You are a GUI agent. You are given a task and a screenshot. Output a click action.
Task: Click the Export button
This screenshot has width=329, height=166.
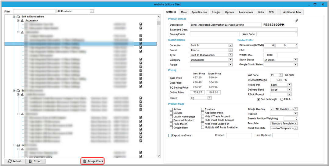[35, 161]
